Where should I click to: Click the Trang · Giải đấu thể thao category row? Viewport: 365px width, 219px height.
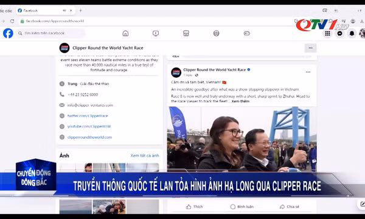[x=88, y=84]
